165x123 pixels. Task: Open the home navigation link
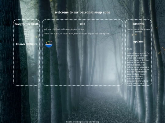(27, 29)
